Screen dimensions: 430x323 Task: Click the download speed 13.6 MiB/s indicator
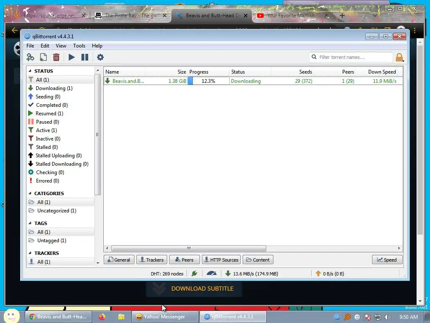(252, 273)
